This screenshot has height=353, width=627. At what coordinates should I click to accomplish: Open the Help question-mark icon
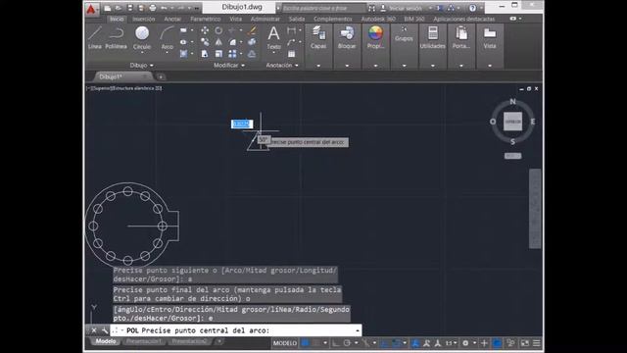pos(472,8)
